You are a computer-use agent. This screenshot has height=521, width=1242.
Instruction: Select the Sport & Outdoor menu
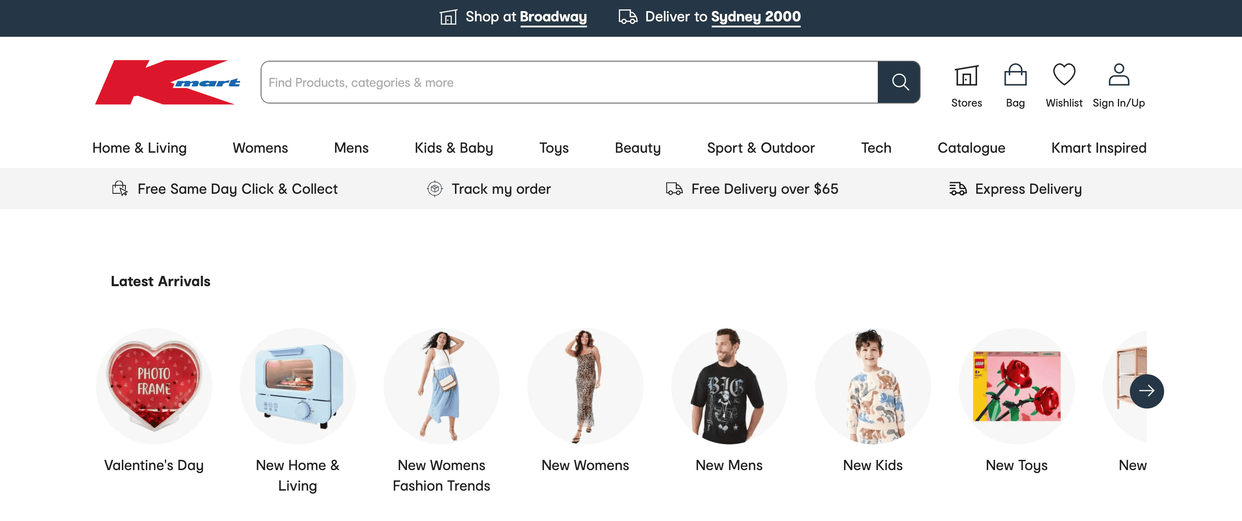tap(761, 148)
